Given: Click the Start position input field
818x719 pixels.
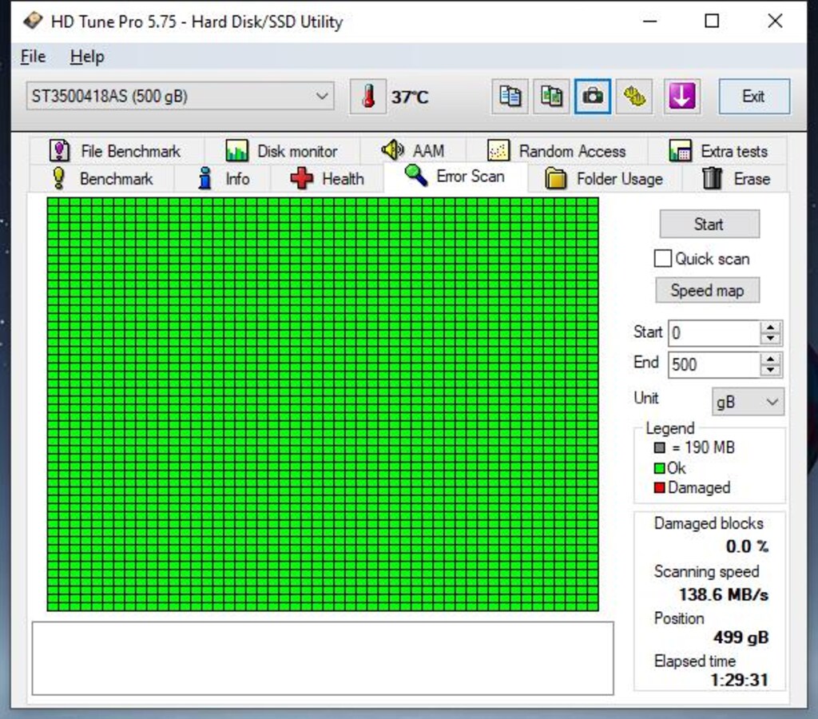Looking at the screenshot, I should (x=713, y=333).
